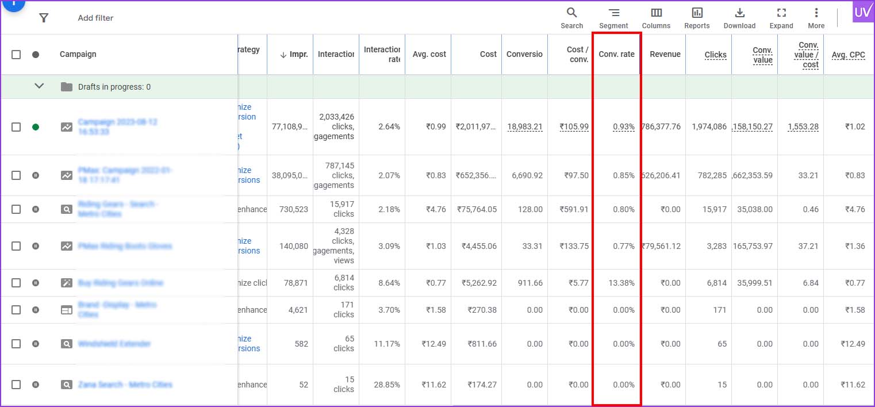This screenshot has height=407, width=875.
Task: Tick the Zana Search campaign checkbox
Action: click(16, 385)
